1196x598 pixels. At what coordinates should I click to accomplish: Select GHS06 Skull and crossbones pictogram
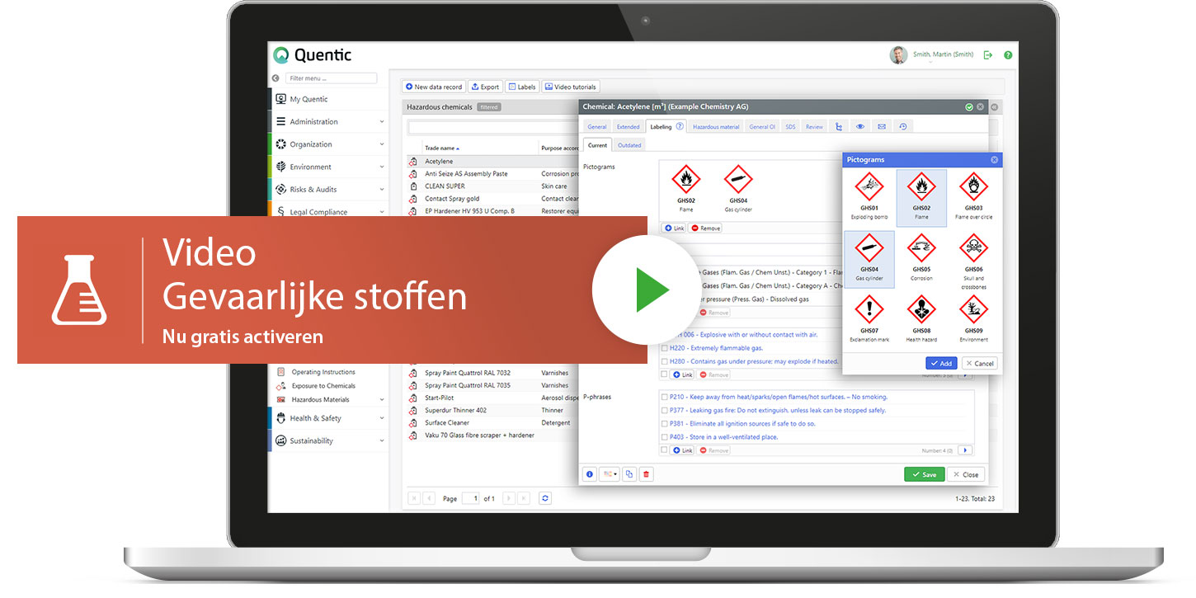(973, 261)
